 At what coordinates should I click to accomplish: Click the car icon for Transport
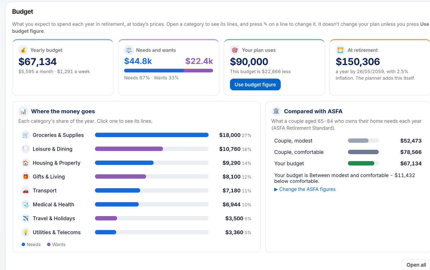(x=26, y=191)
